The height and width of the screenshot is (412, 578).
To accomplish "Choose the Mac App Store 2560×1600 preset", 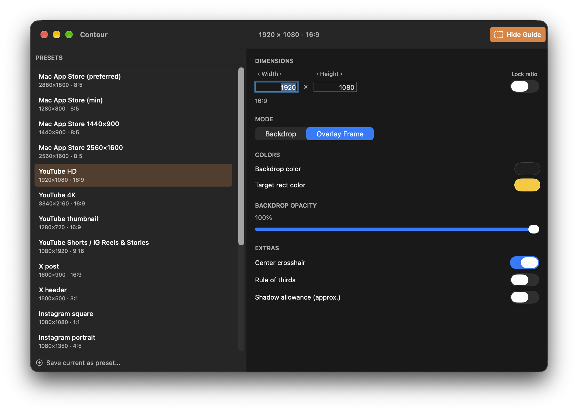I will click(x=133, y=152).
